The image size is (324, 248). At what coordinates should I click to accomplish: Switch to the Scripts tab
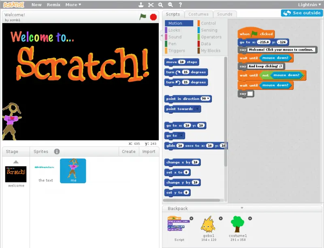tap(173, 14)
